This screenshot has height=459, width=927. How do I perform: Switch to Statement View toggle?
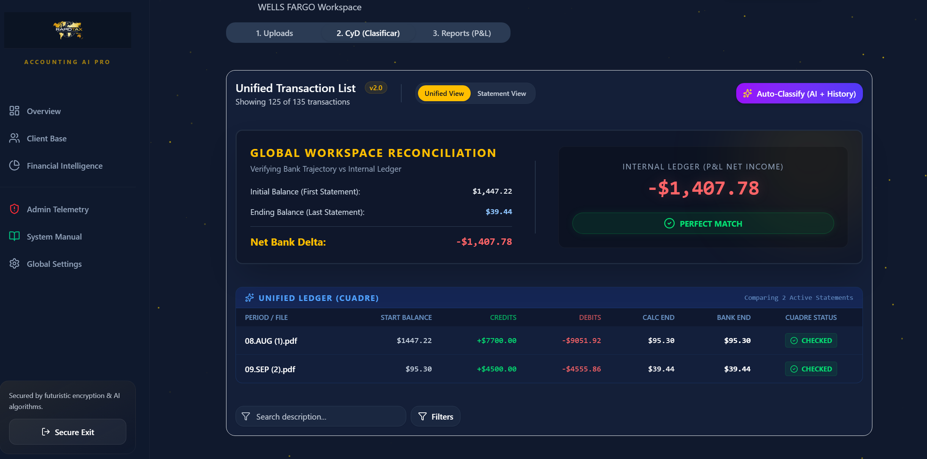(501, 94)
